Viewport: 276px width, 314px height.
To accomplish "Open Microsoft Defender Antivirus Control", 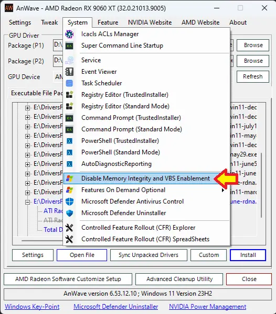I will [x=146, y=201].
